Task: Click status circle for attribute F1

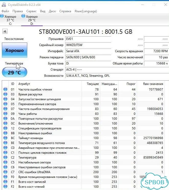Action: tap(5, 182)
